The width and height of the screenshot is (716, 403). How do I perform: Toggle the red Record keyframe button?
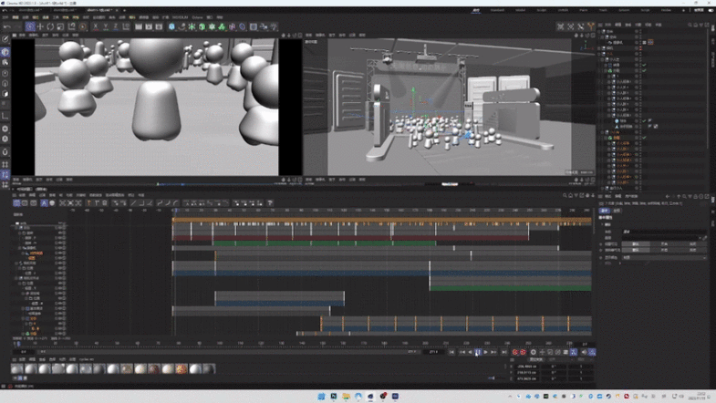pyautogui.click(x=515, y=352)
